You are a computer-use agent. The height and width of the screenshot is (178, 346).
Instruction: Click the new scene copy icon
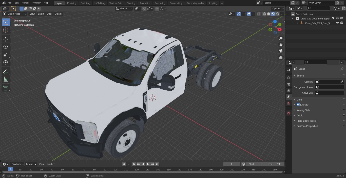pyautogui.click(x=293, y=3)
